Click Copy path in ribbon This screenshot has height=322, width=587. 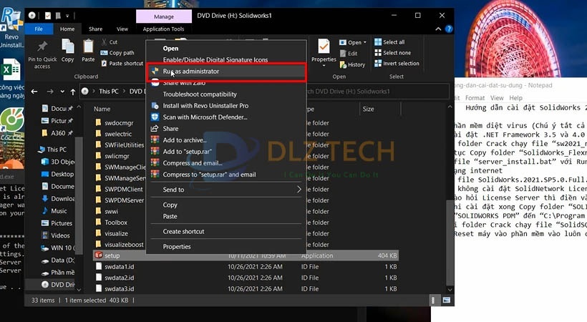117,53
